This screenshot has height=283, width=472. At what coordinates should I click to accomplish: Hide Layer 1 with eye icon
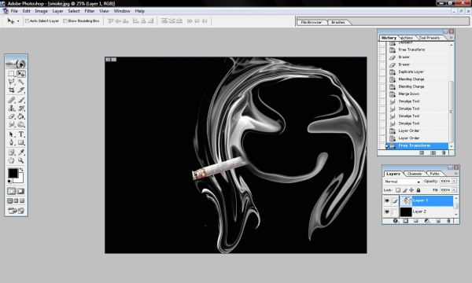tap(387, 200)
